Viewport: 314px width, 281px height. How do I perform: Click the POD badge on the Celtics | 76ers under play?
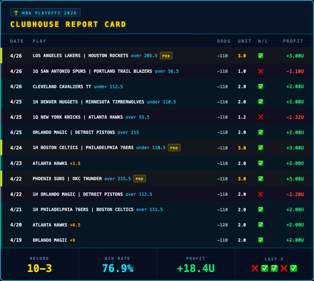tap(174, 148)
